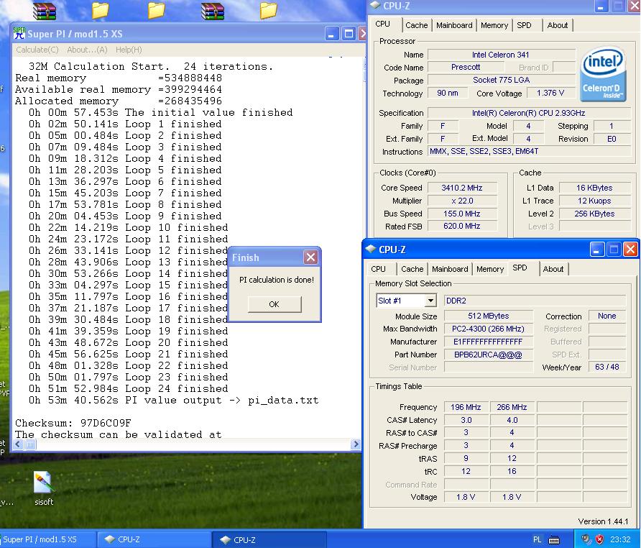Switch to Cache tab in upper CPU-Z
Viewport: 641px width, 548px height.
417,25
